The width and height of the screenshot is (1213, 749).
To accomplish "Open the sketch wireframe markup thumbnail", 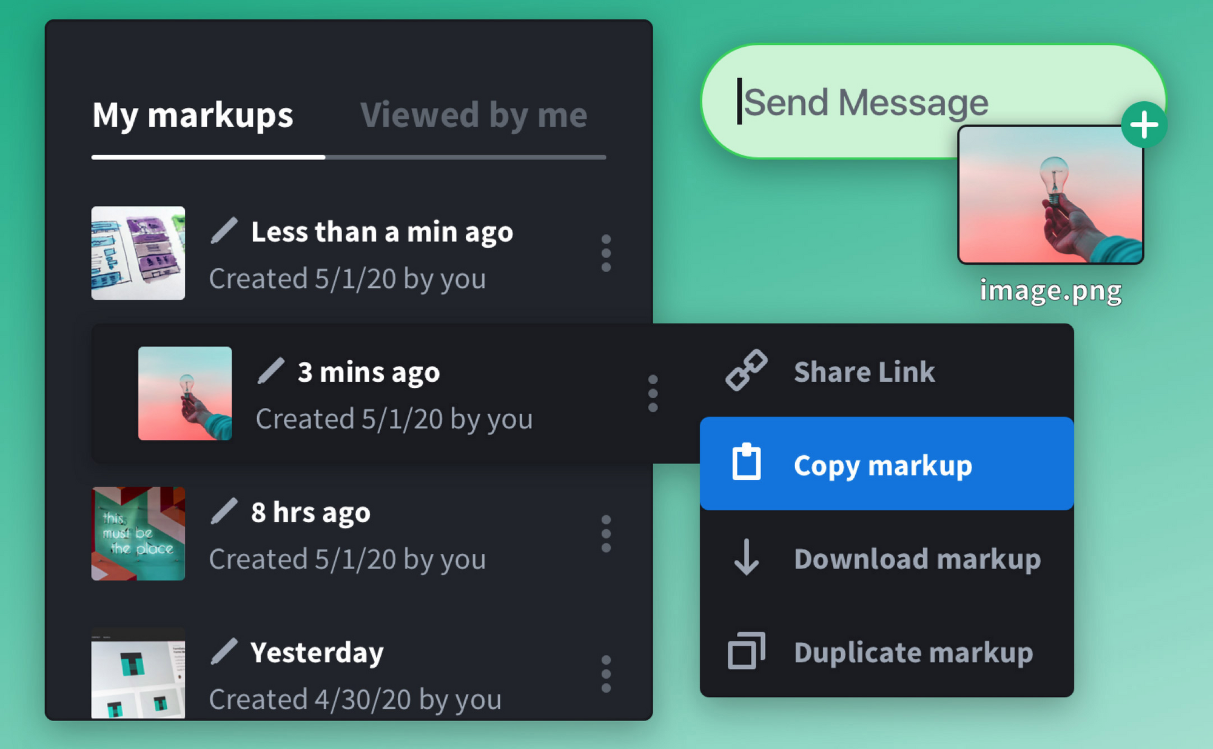I will (x=138, y=253).
